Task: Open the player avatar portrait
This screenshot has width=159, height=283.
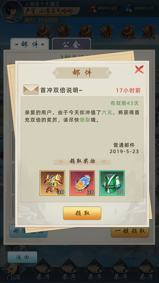Action: point(12,11)
